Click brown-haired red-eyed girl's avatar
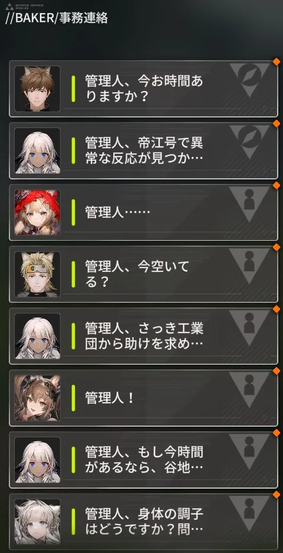 point(37,398)
